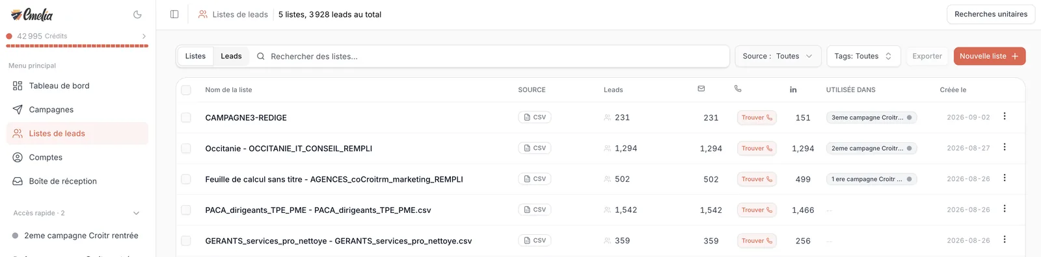Open Occitanie - OCCITANIE_IT_CONSEIL_REMPLI list
This screenshot has height=257, width=1041.
289,149
